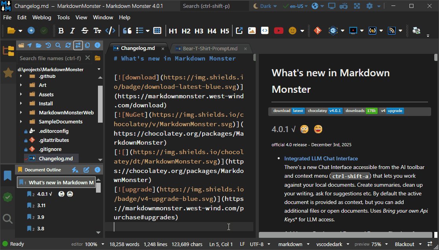Open the UTF-8 encoding dropdown
Screen dimensions: 439x250
pos(269,244)
